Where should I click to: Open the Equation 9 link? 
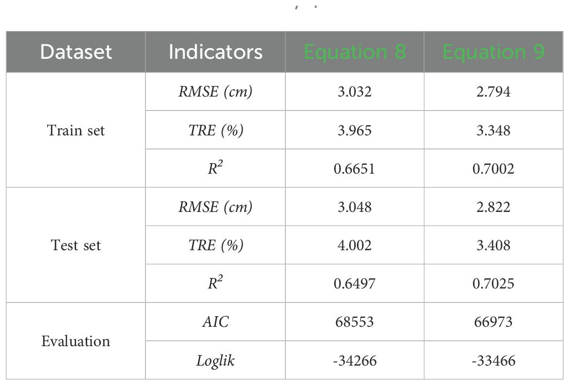493,52
